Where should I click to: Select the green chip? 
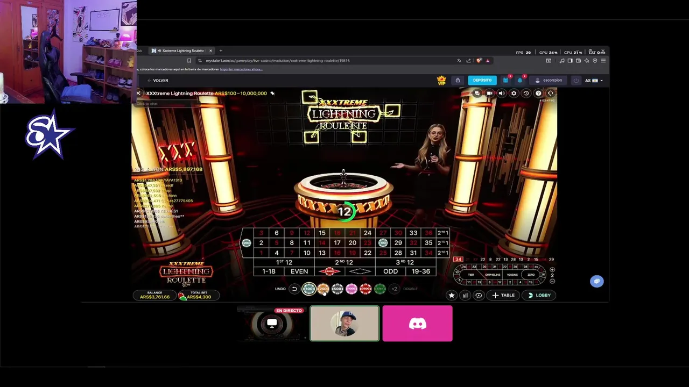[x=380, y=289]
